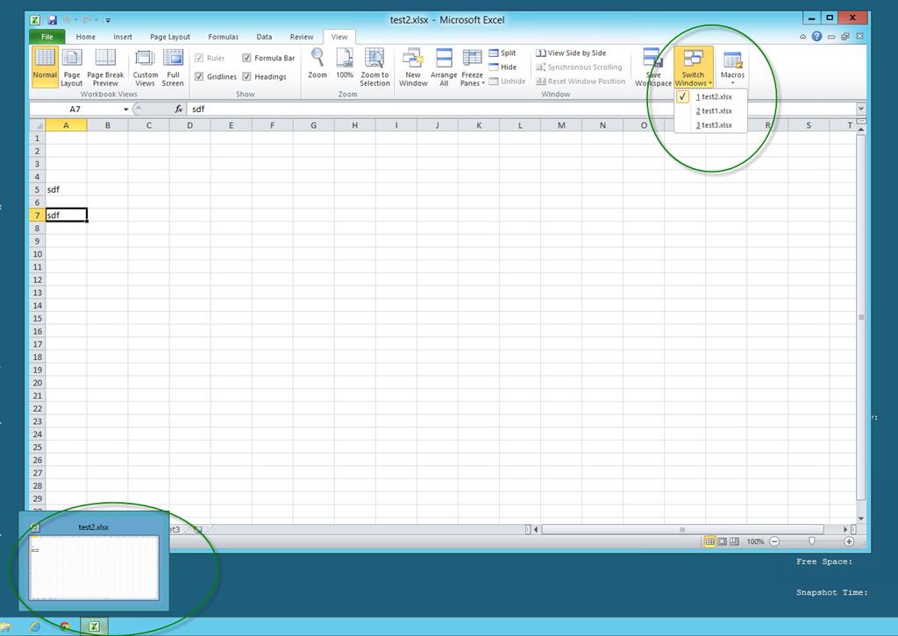Select column D header
The image size is (898, 636).
coord(189,125)
